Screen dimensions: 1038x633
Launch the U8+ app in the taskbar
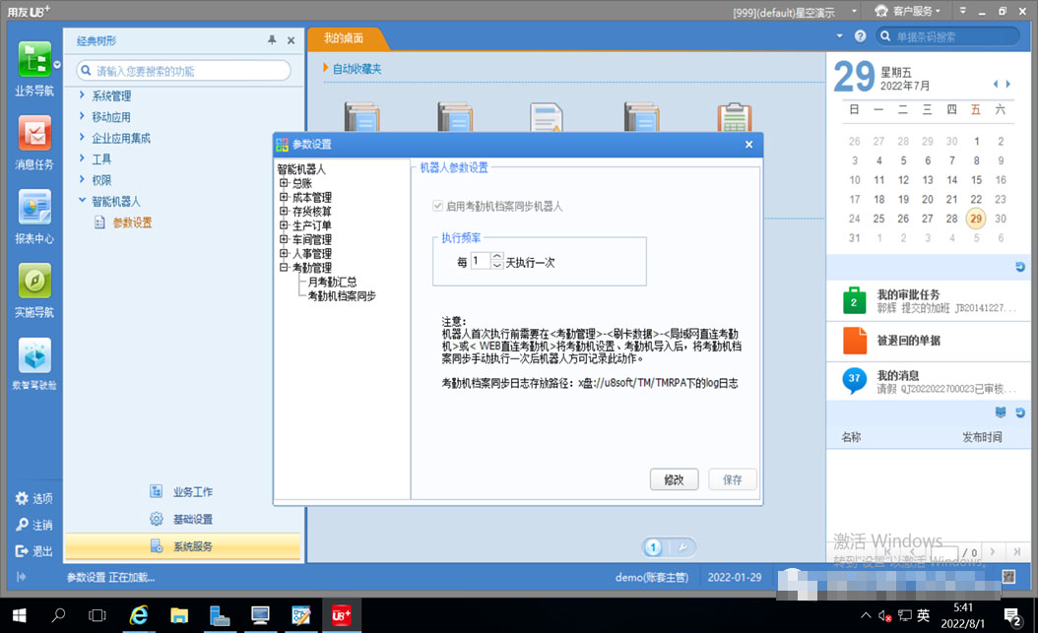click(x=341, y=616)
